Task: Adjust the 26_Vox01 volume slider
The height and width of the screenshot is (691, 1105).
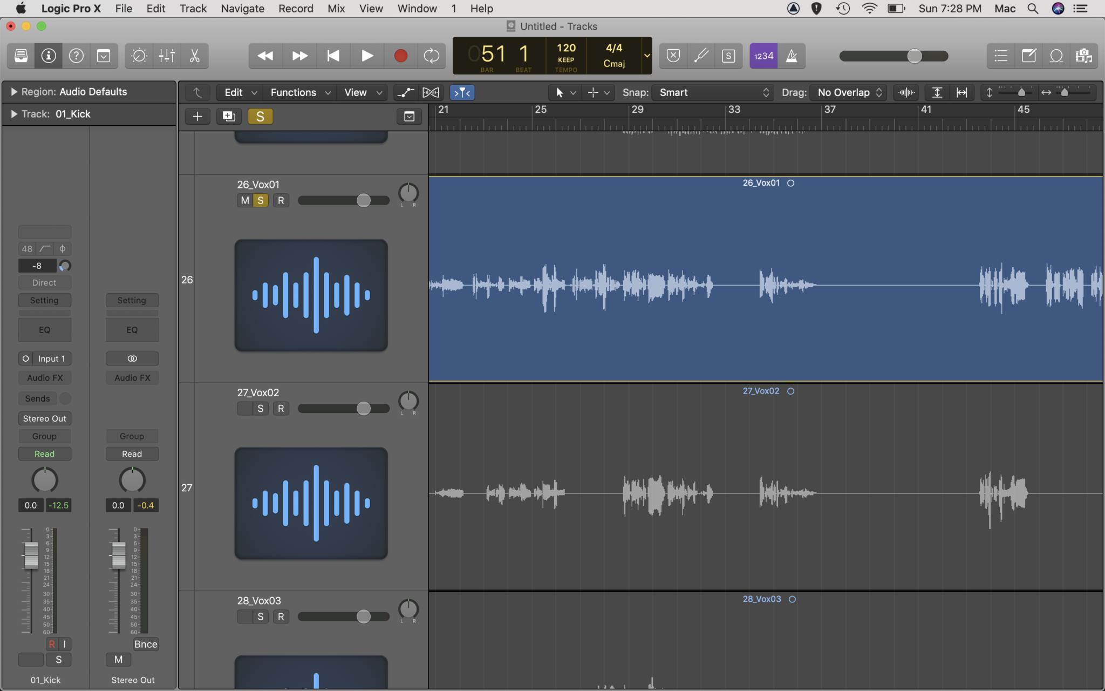Action: click(364, 200)
